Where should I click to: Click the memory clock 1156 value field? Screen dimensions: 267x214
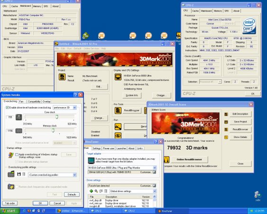(x=10, y=131)
